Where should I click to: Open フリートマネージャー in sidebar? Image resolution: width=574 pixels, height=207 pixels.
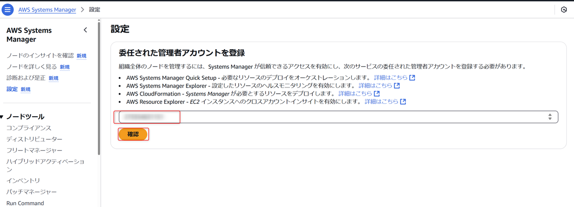point(34,150)
